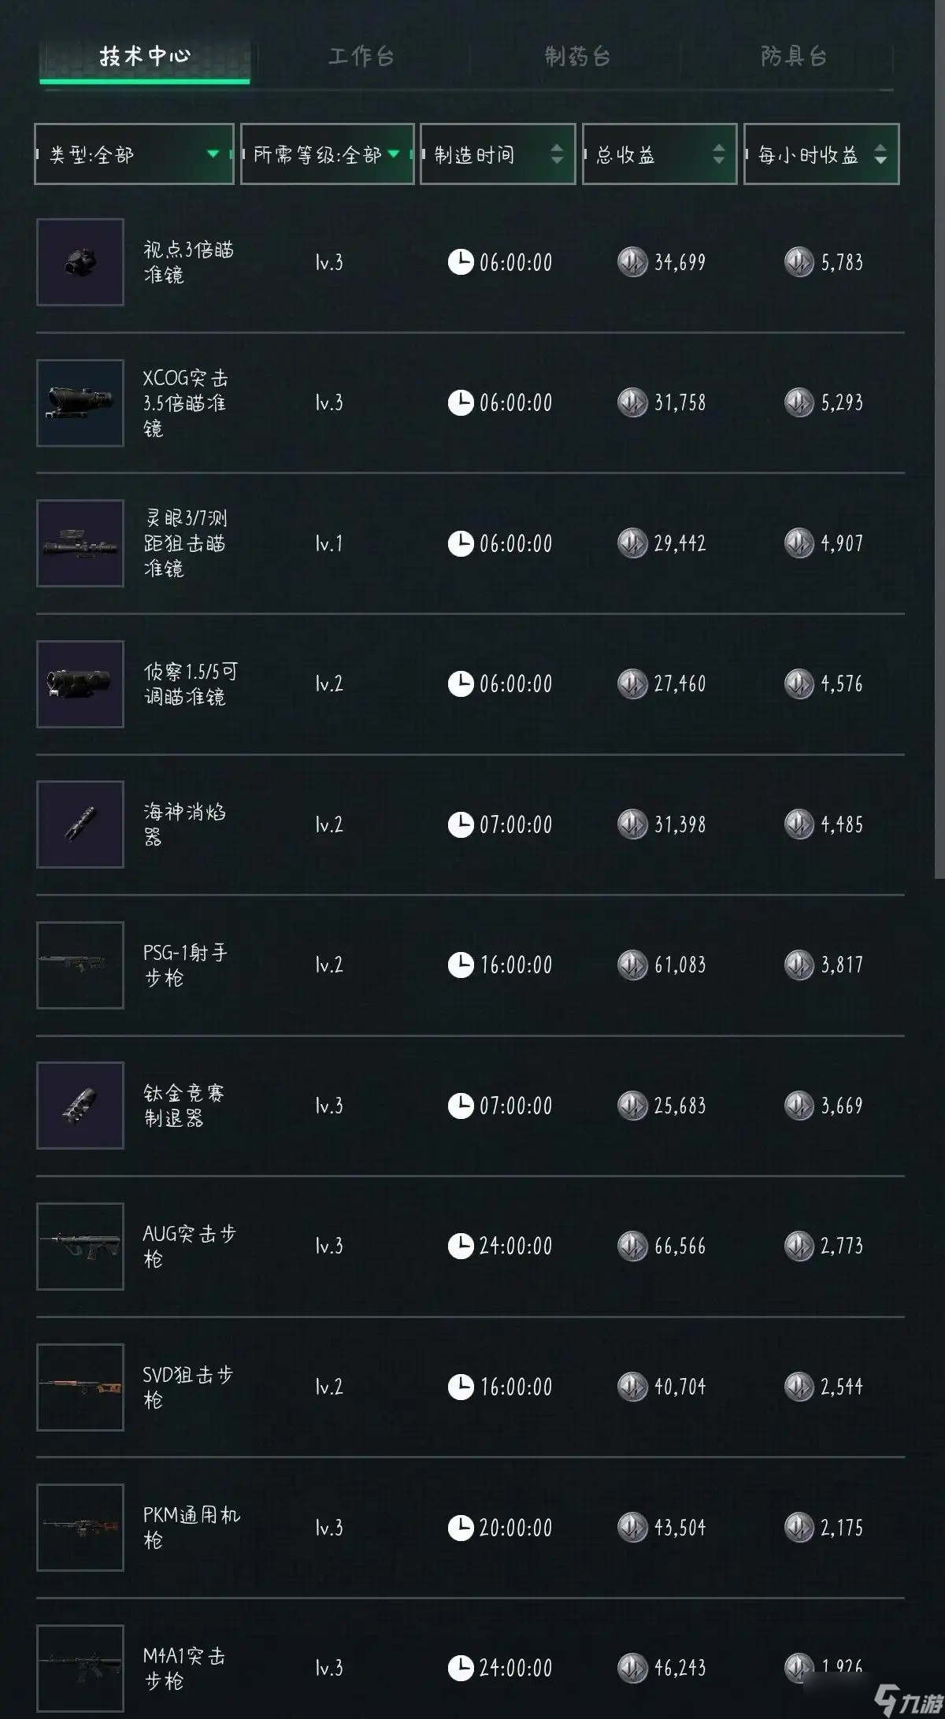Click the 钛金竞赛制退器 muzzle brake icon
This screenshot has width=945, height=1719.
click(80, 1106)
